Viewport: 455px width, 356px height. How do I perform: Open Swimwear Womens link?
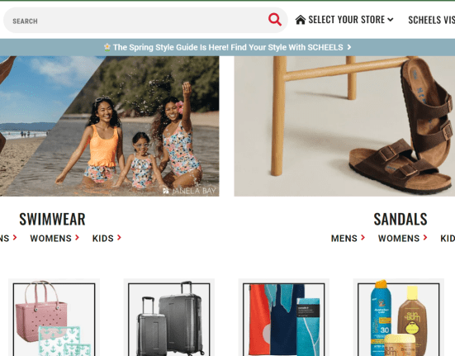point(50,238)
